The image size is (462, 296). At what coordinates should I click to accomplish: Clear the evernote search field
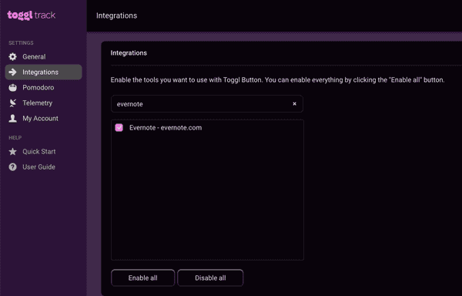[294, 104]
